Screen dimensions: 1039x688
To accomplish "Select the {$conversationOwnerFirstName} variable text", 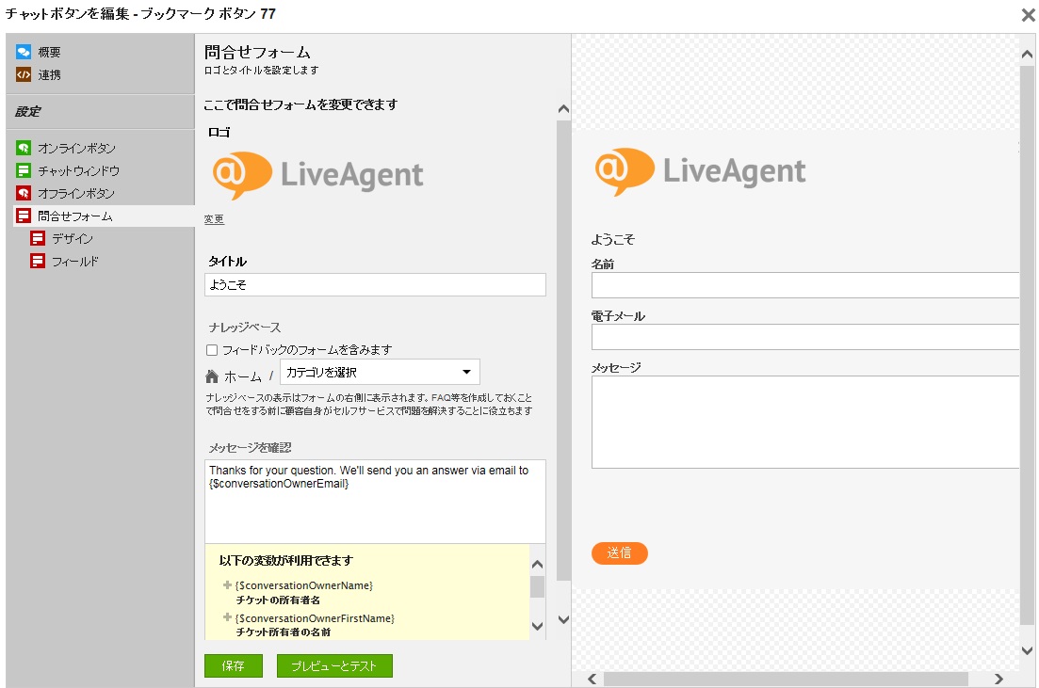I will pyautogui.click(x=315, y=617).
